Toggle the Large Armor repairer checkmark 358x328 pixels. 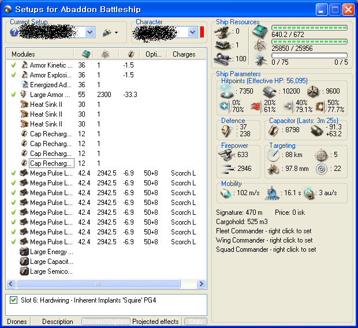(14, 94)
